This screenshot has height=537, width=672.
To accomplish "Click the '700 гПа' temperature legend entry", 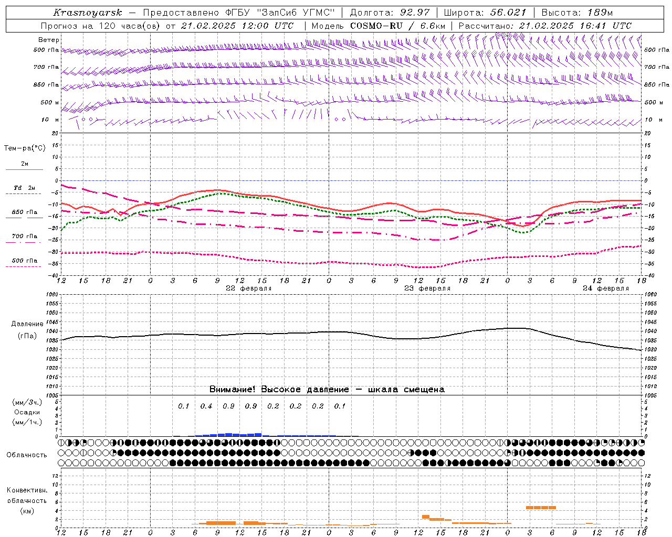I will pos(25,237).
